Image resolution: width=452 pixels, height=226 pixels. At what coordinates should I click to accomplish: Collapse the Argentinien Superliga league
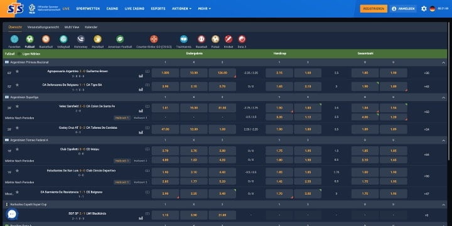pyautogui.click(x=443, y=98)
